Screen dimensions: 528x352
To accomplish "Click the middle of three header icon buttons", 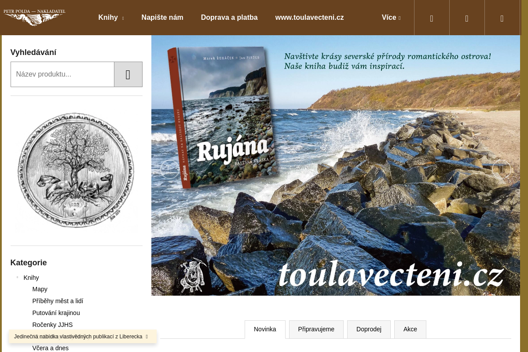I will [467, 18].
